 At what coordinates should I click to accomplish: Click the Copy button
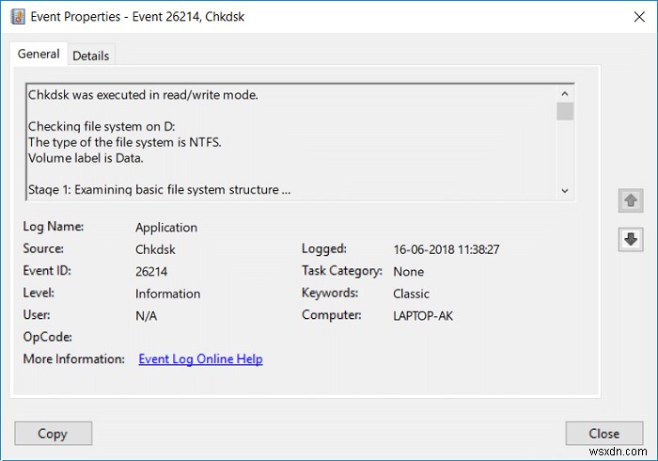coord(54,434)
